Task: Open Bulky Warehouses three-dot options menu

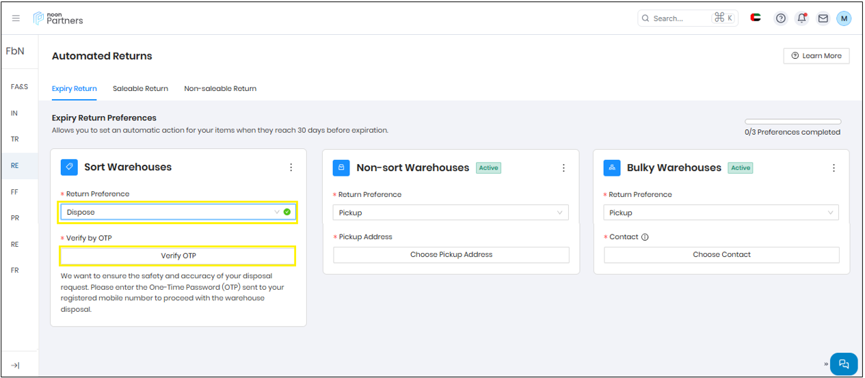Action: pos(834,168)
